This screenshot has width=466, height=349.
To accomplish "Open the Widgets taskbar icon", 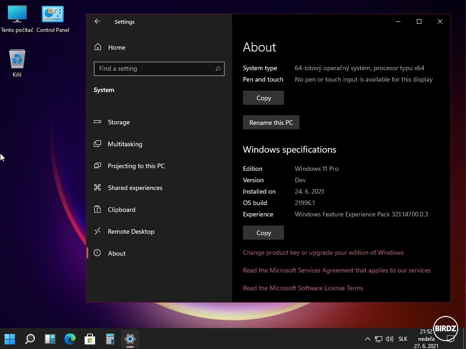I will pyautogui.click(x=50, y=339).
